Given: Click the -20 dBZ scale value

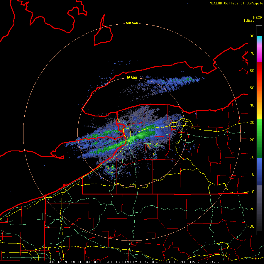Looking at the screenshot, I should coord(251,209).
